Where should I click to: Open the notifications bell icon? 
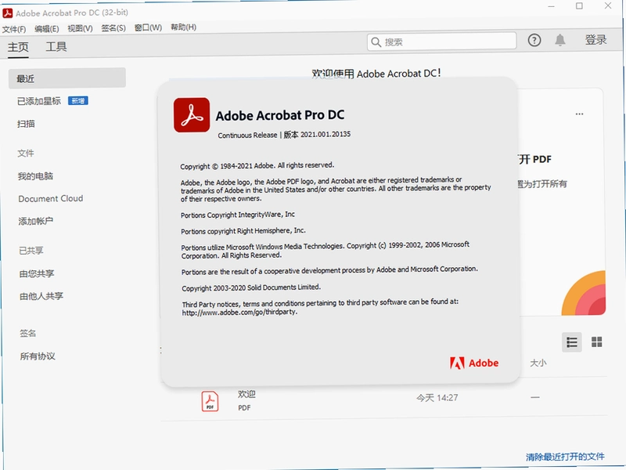pos(560,40)
